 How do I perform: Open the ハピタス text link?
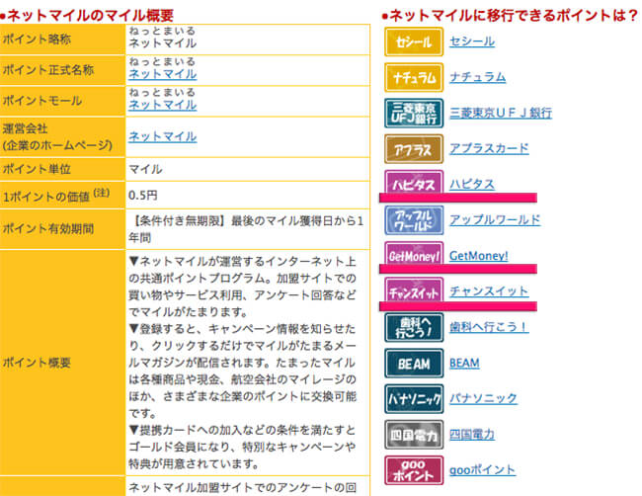[x=472, y=184]
